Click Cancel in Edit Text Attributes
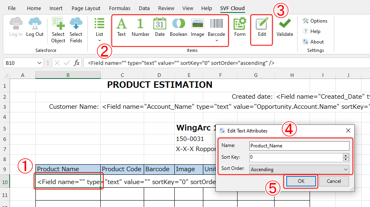Image resolution: width=370 pixels, height=207 pixels. pos(334,181)
